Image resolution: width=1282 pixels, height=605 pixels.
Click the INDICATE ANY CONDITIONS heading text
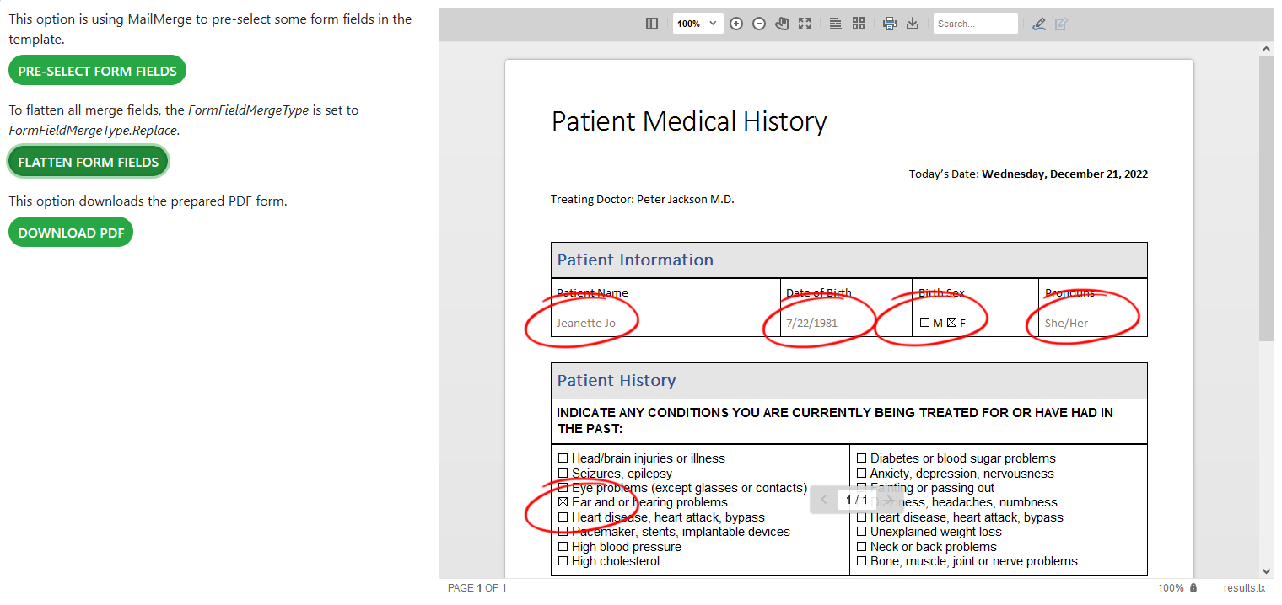click(835, 420)
